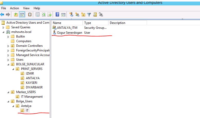Screen dimensions: 200x118
Task: Create a new group with toolbar icon
Action: click(x=77, y=15)
